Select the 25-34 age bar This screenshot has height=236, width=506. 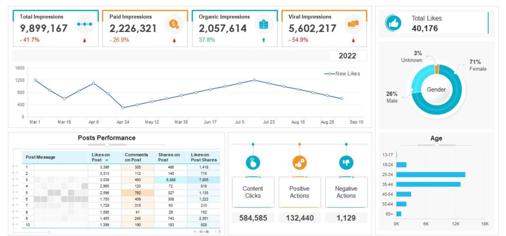(x=430, y=174)
